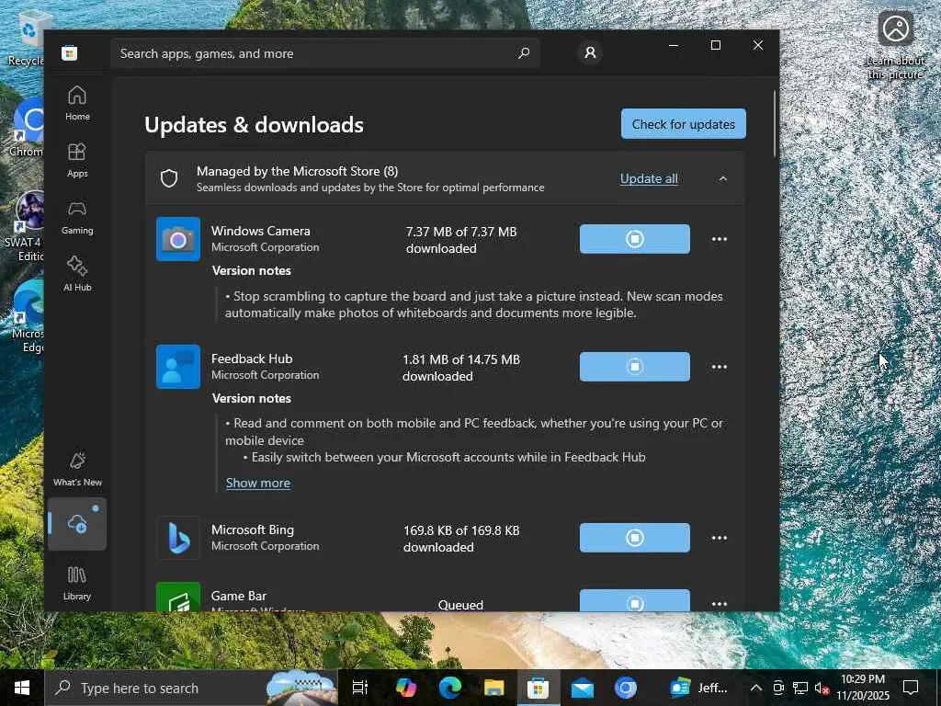Open What's New in Store sidebar
Screen dimensions: 941x706
77,469
